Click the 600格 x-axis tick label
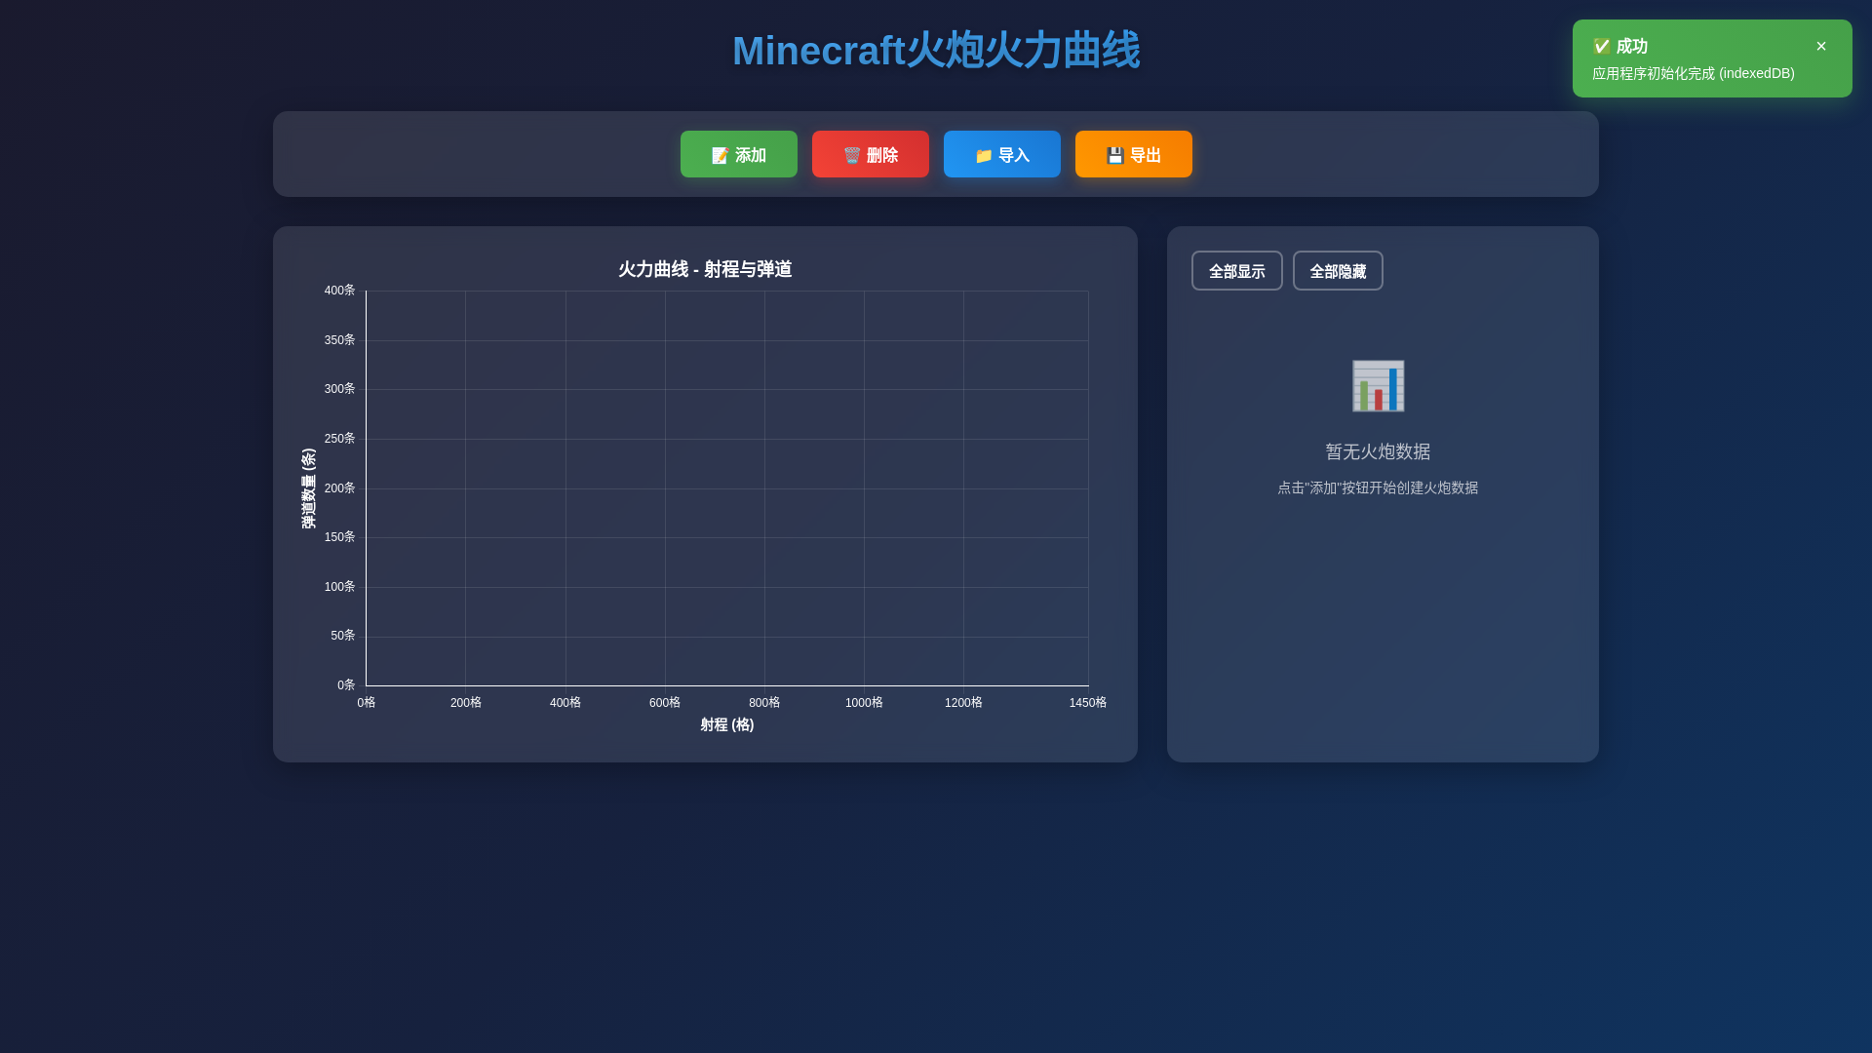The height and width of the screenshot is (1053, 1872). pyautogui.click(x=665, y=703)
